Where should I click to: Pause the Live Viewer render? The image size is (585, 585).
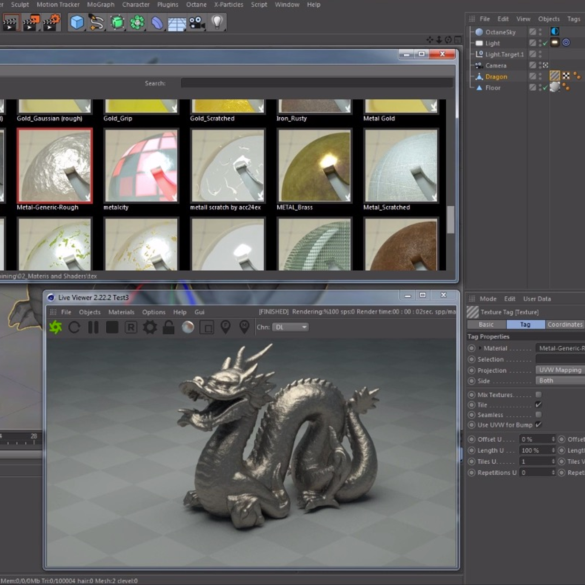tap(93, 327)
